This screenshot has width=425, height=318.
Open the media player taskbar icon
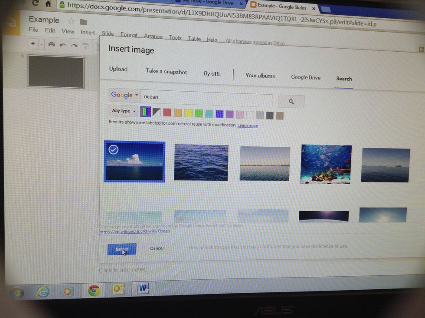coord(68,291)
